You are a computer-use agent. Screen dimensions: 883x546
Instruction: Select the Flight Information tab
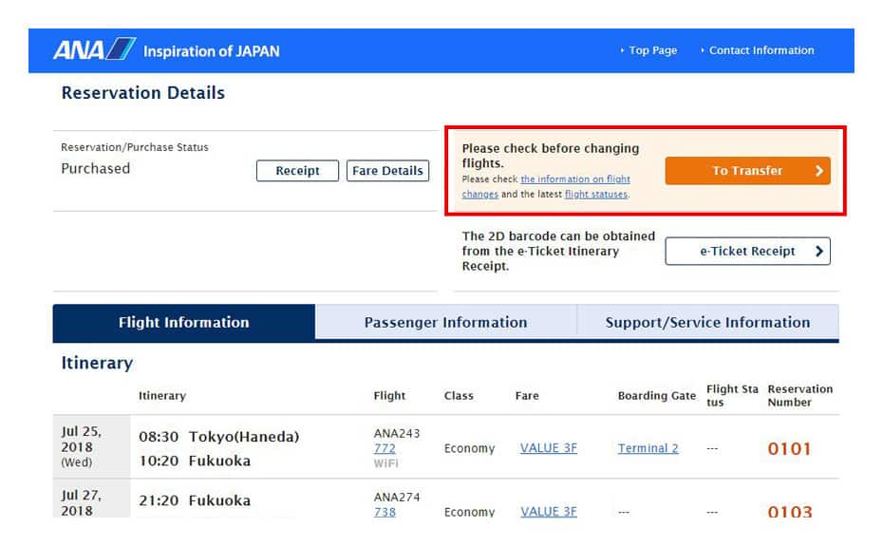click(x=183, y=323)
